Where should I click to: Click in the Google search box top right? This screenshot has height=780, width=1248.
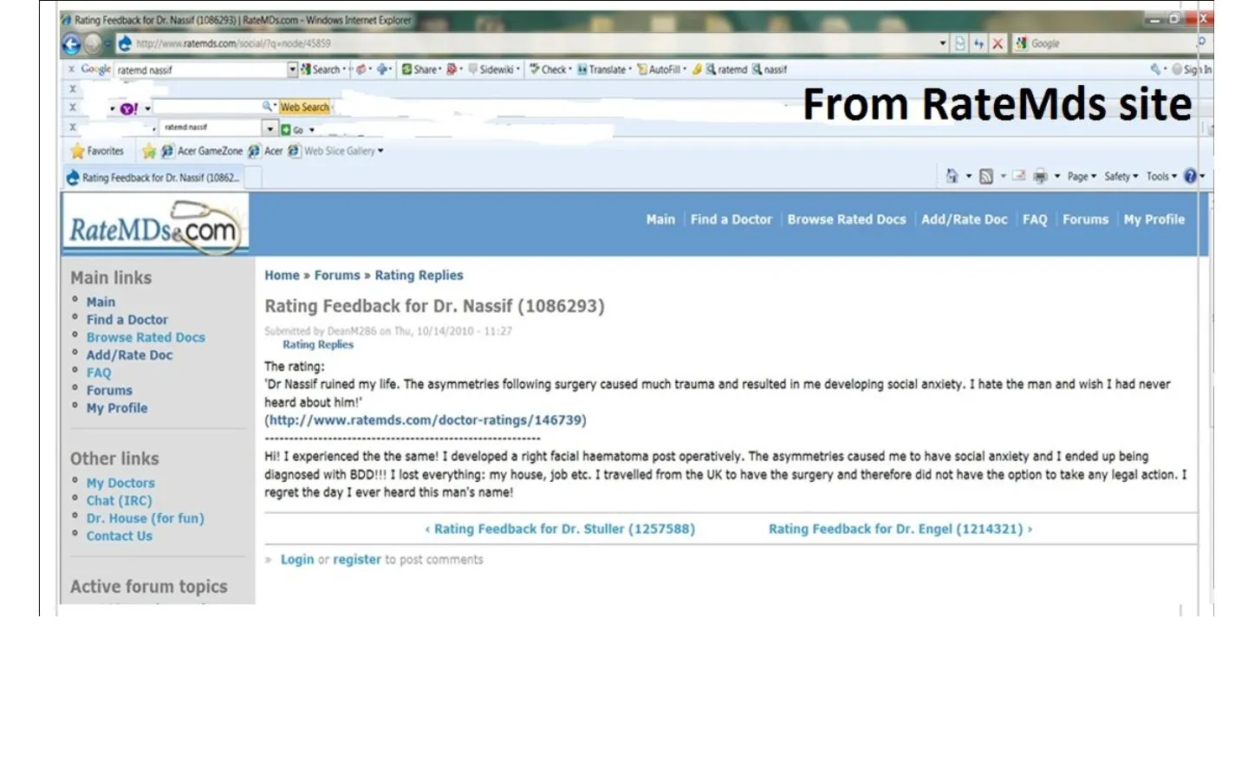click(x=1112, y=43)
